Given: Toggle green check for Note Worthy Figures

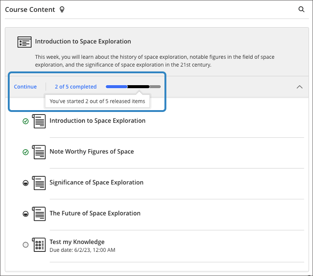Looking at the screenshot, I should (x=25, y=152).
